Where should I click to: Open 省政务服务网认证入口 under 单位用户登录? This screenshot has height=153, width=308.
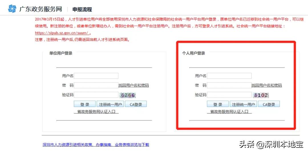tap(96, 111)
